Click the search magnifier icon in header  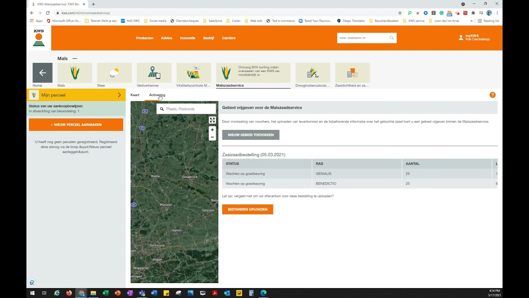pyautogui.click(x=392, y=38)
